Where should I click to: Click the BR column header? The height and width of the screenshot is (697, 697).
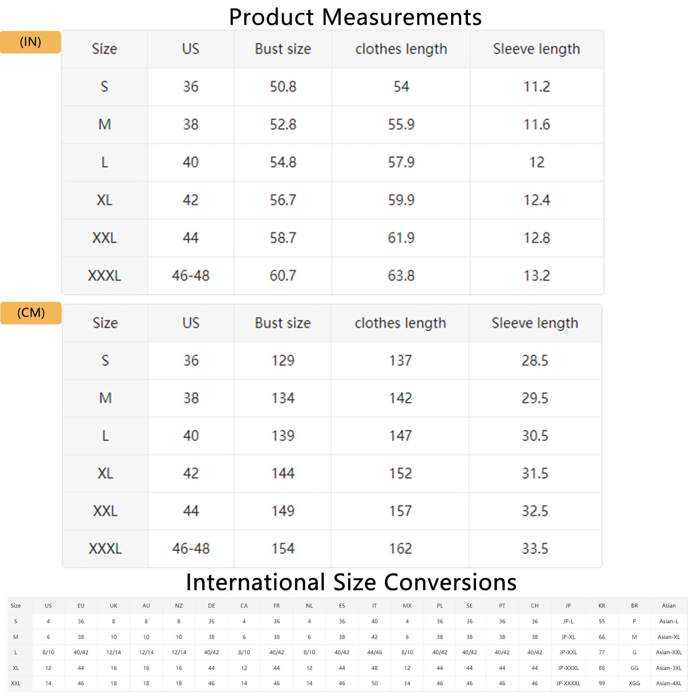(x=634, y=606)
